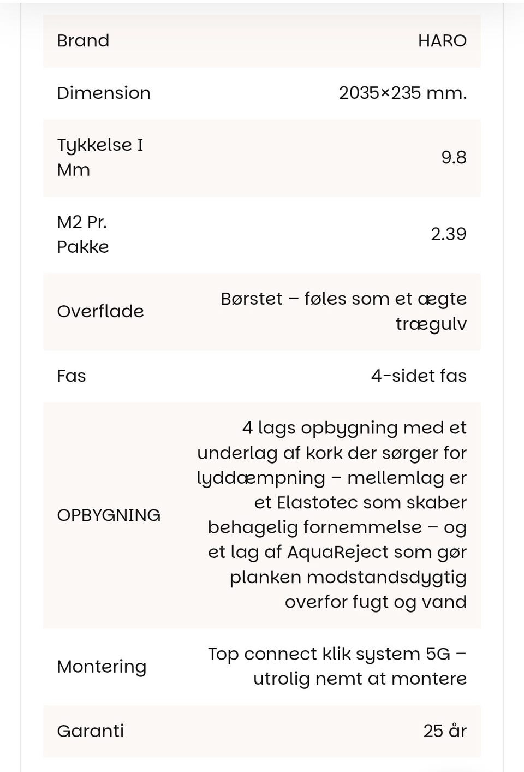Image resolution: width=524 pixels, height=772 pixels.
Task: Click the Tykkelse I Mm label
Action: [100, 157]
